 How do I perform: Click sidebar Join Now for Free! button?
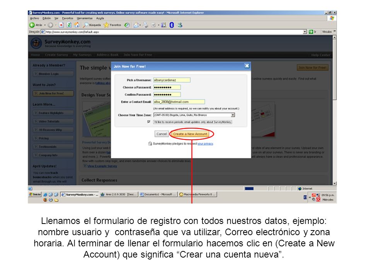coord(53,93)
